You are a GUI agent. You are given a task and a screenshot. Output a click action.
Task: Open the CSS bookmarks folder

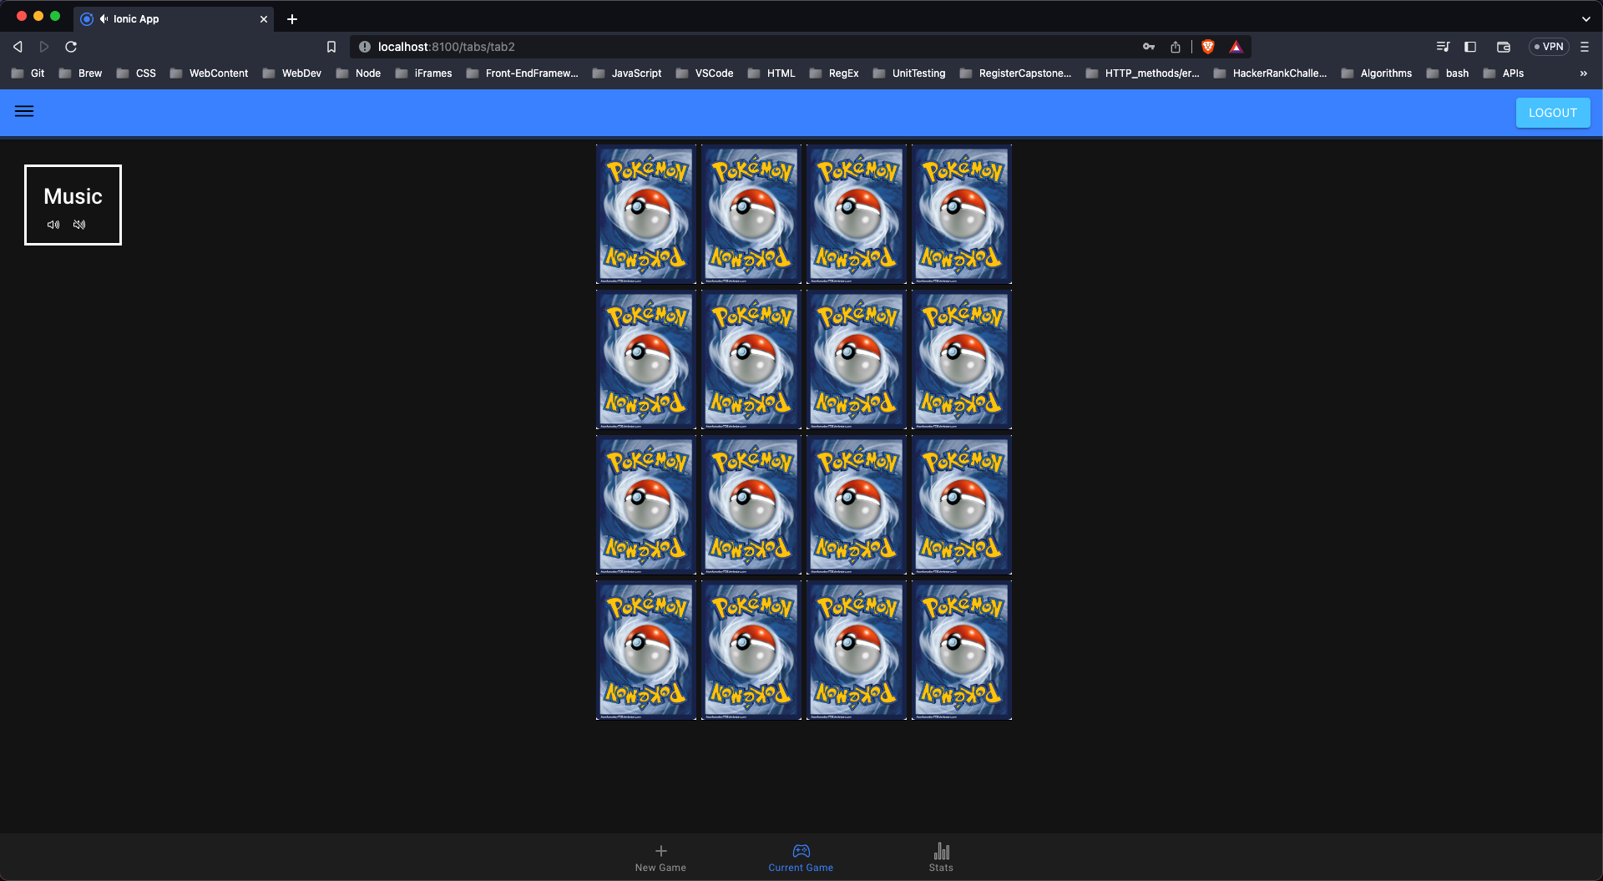point(136,73)
